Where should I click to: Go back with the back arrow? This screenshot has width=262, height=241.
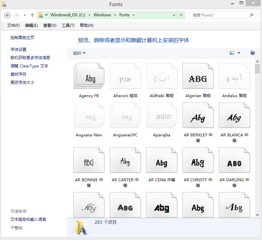pyautogui.click(x=7, y=15)
